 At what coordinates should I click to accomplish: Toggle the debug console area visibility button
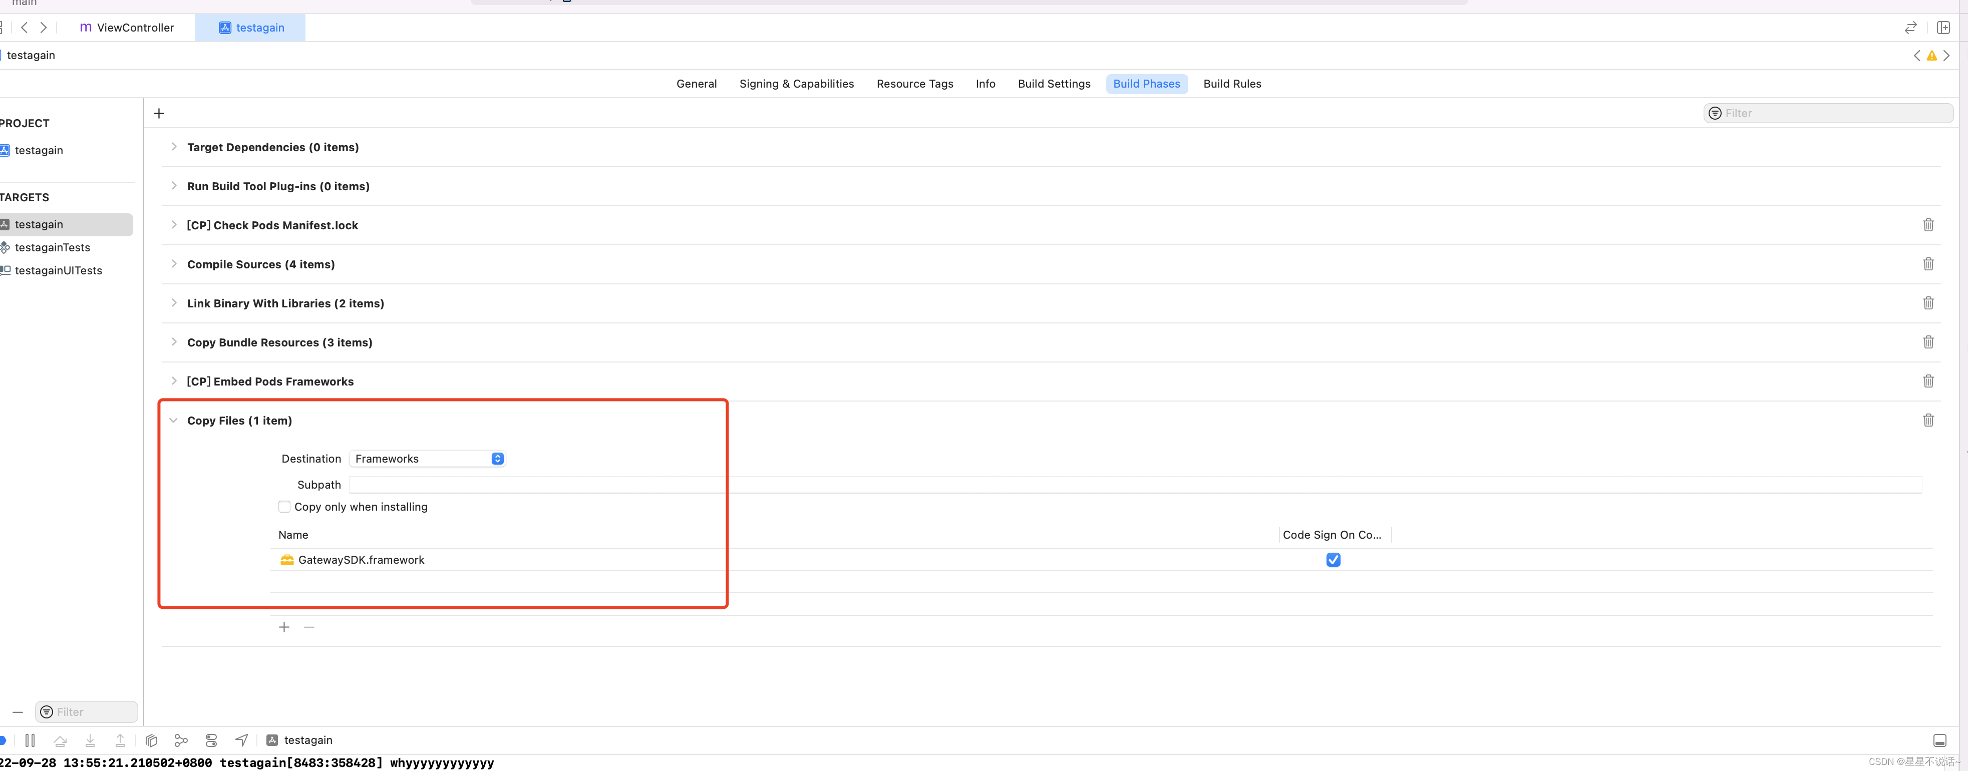1939,739
